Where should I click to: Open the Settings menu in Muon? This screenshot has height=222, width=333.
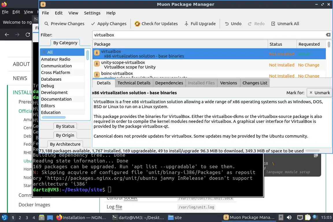[x=92, y=13]
